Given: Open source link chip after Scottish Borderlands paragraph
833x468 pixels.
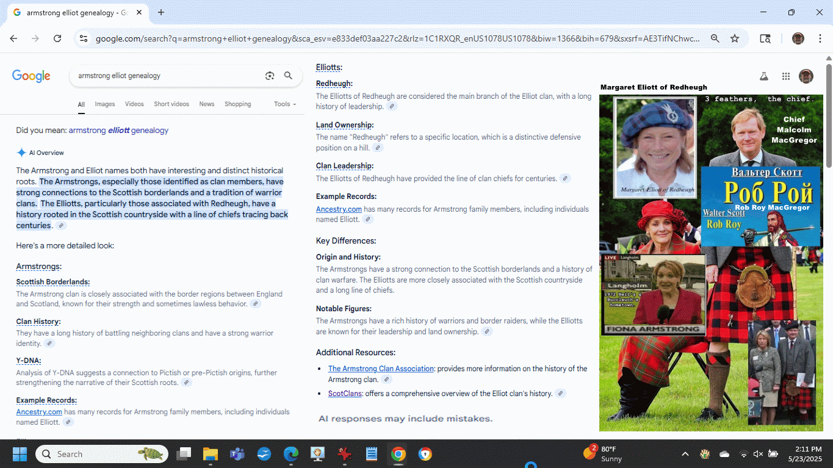Looking at the screenshot, I should pyautogui.click(x=256, y=304).
